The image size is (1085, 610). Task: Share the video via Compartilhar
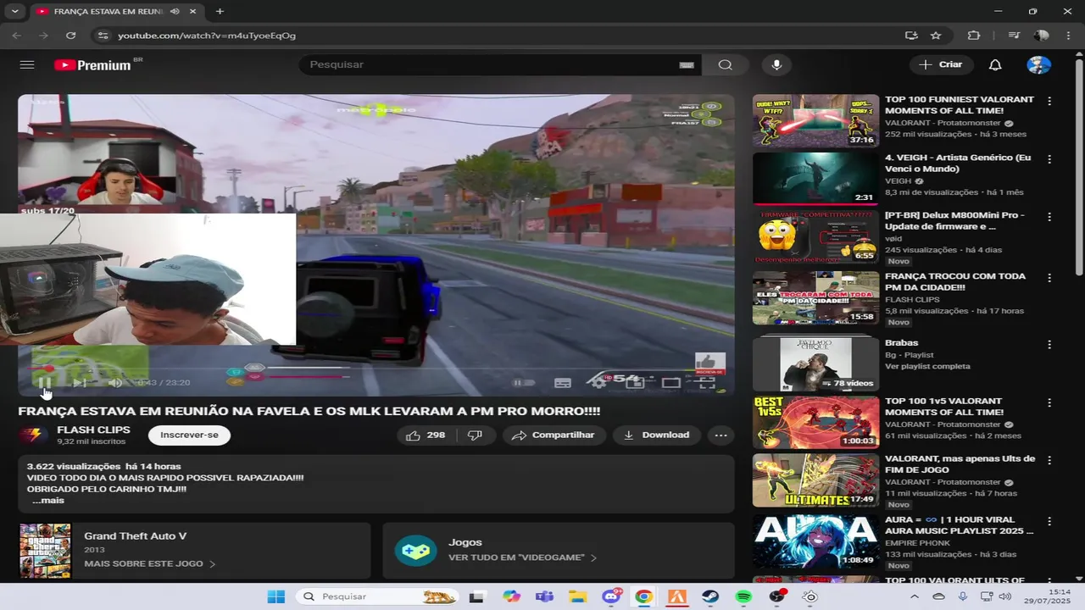click(554, 435)
